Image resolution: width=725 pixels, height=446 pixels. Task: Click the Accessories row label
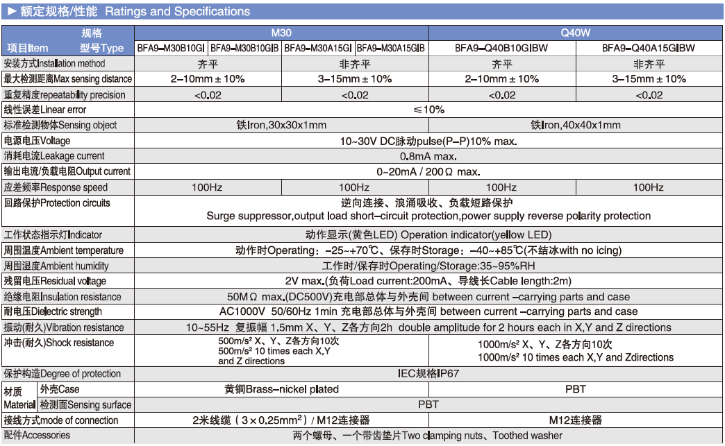pos(37,436)
